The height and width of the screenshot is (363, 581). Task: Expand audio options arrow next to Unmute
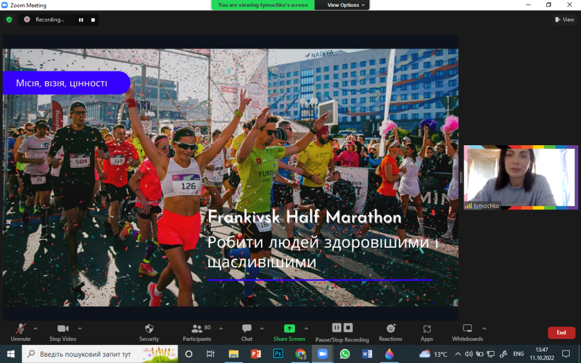(x=35, y=328)
